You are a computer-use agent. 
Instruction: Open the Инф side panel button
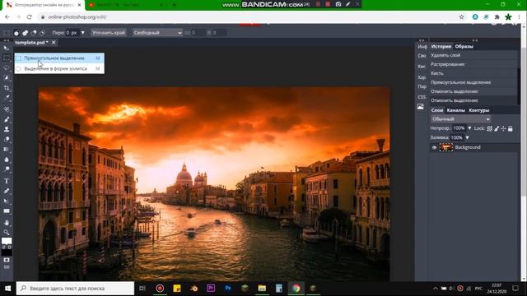[x=422, y=47]
